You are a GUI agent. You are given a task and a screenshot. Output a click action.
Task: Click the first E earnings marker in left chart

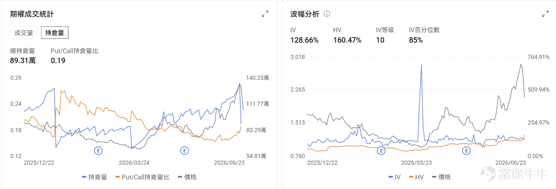click(98, 150)
